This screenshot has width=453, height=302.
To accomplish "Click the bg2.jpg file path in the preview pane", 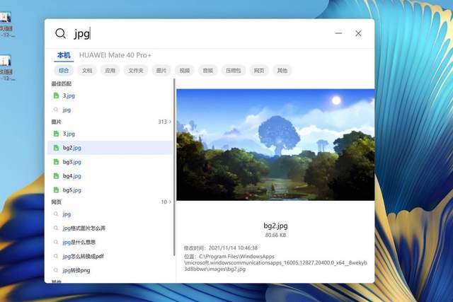I will point(275,262).
